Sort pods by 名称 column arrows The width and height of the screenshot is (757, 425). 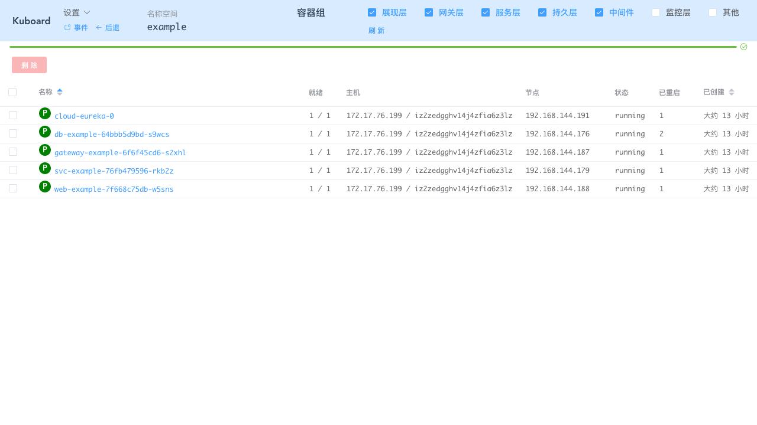(x=60, y=92)
